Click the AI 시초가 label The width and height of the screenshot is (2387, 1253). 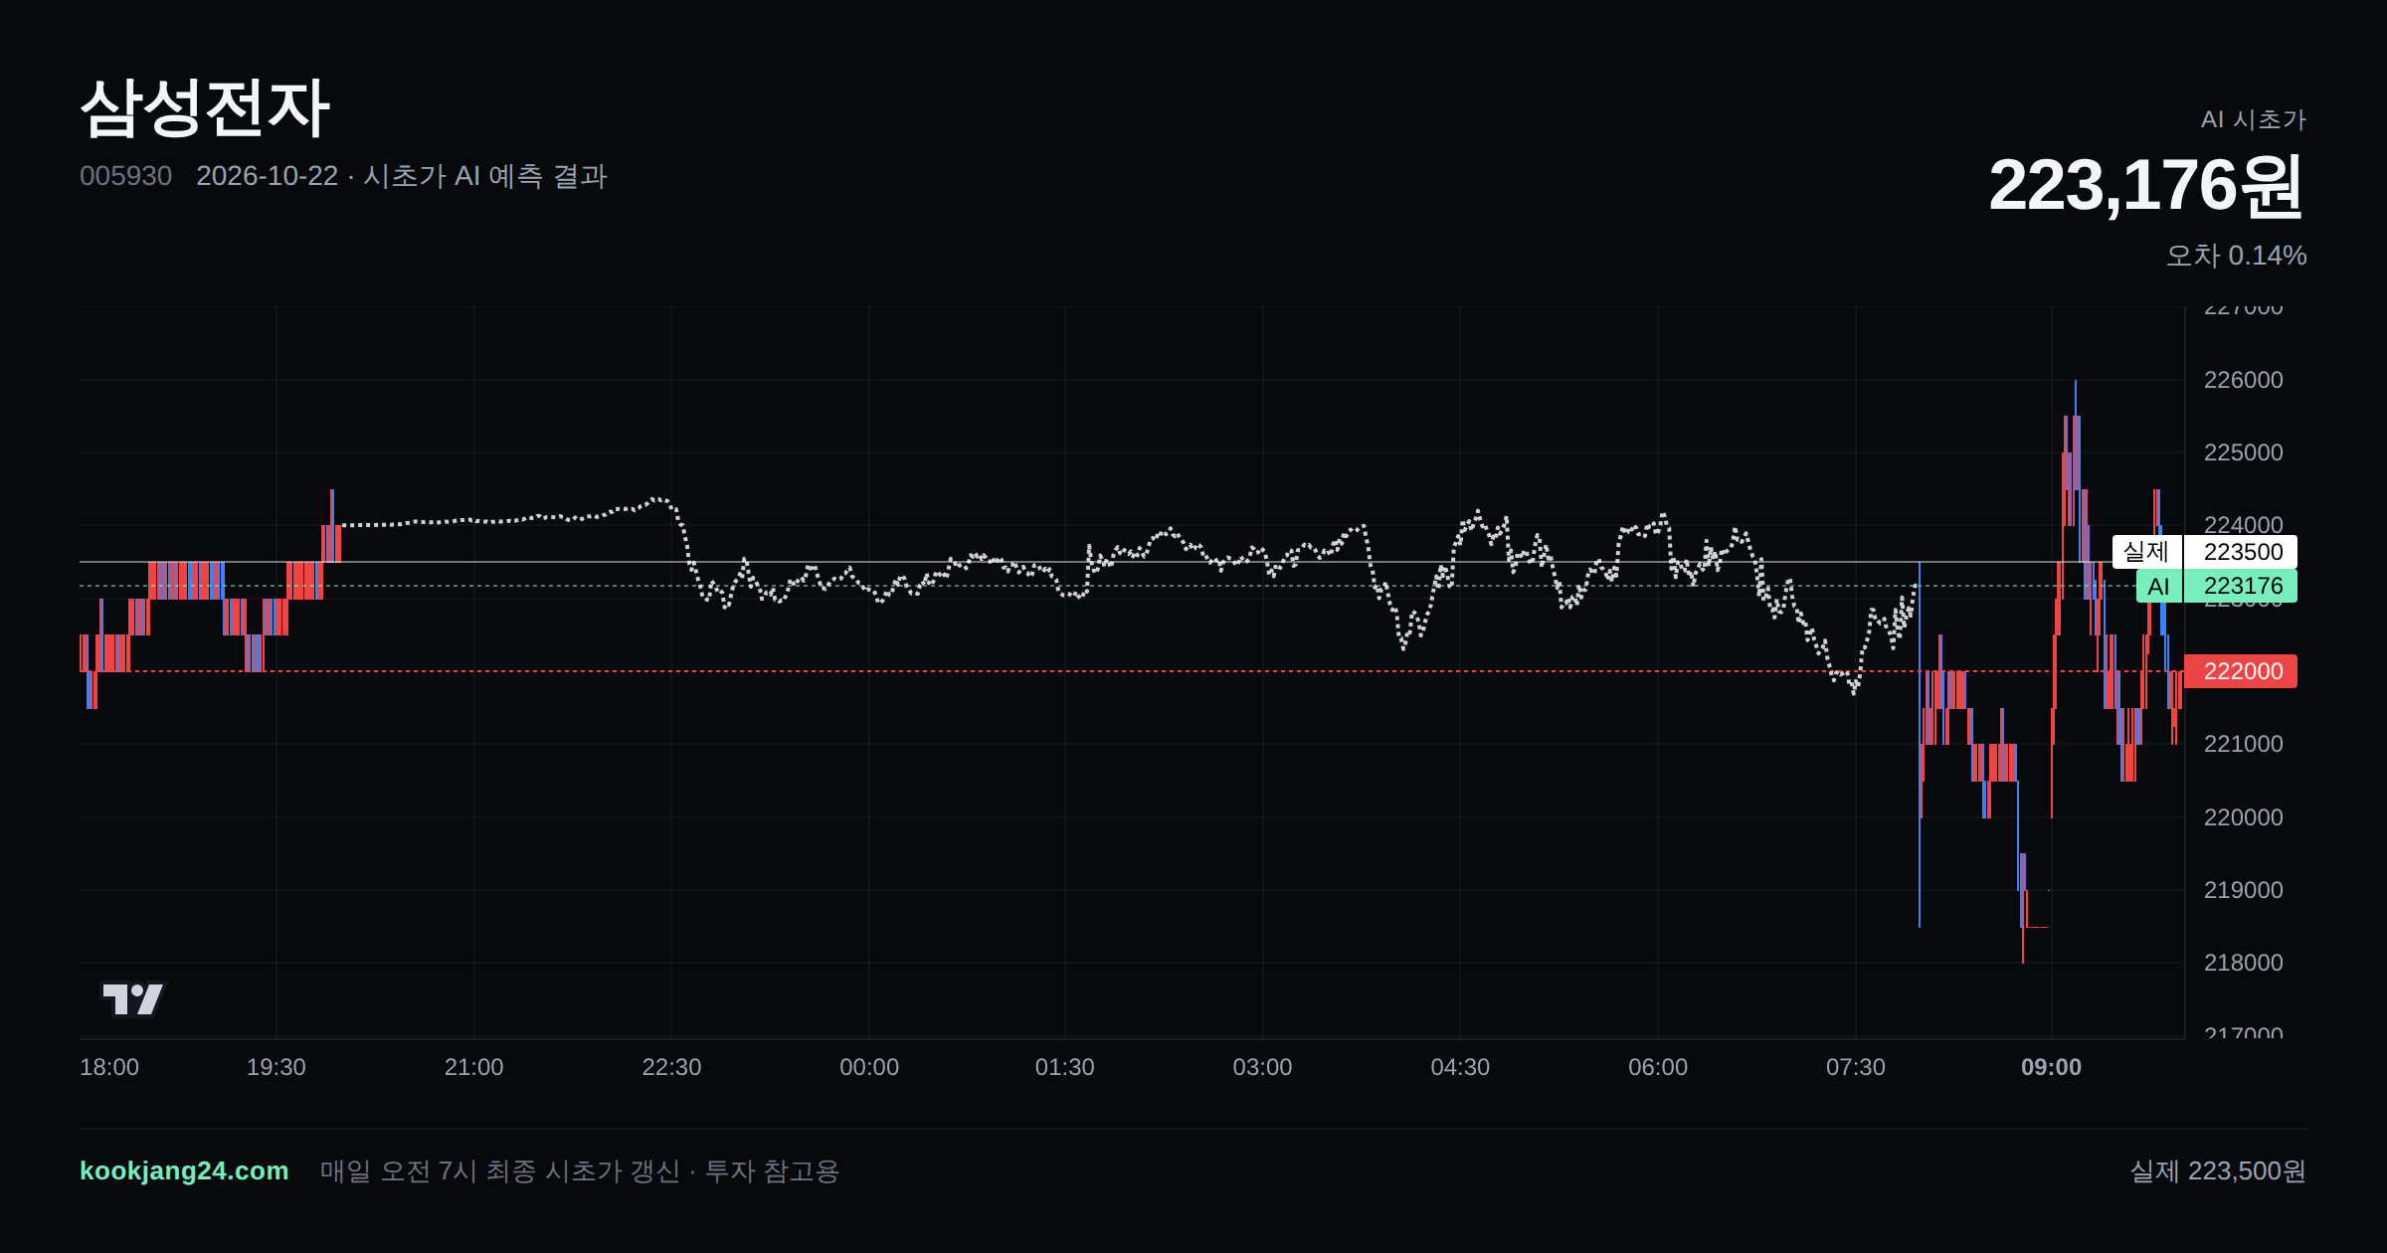(x=2253, y=119)
